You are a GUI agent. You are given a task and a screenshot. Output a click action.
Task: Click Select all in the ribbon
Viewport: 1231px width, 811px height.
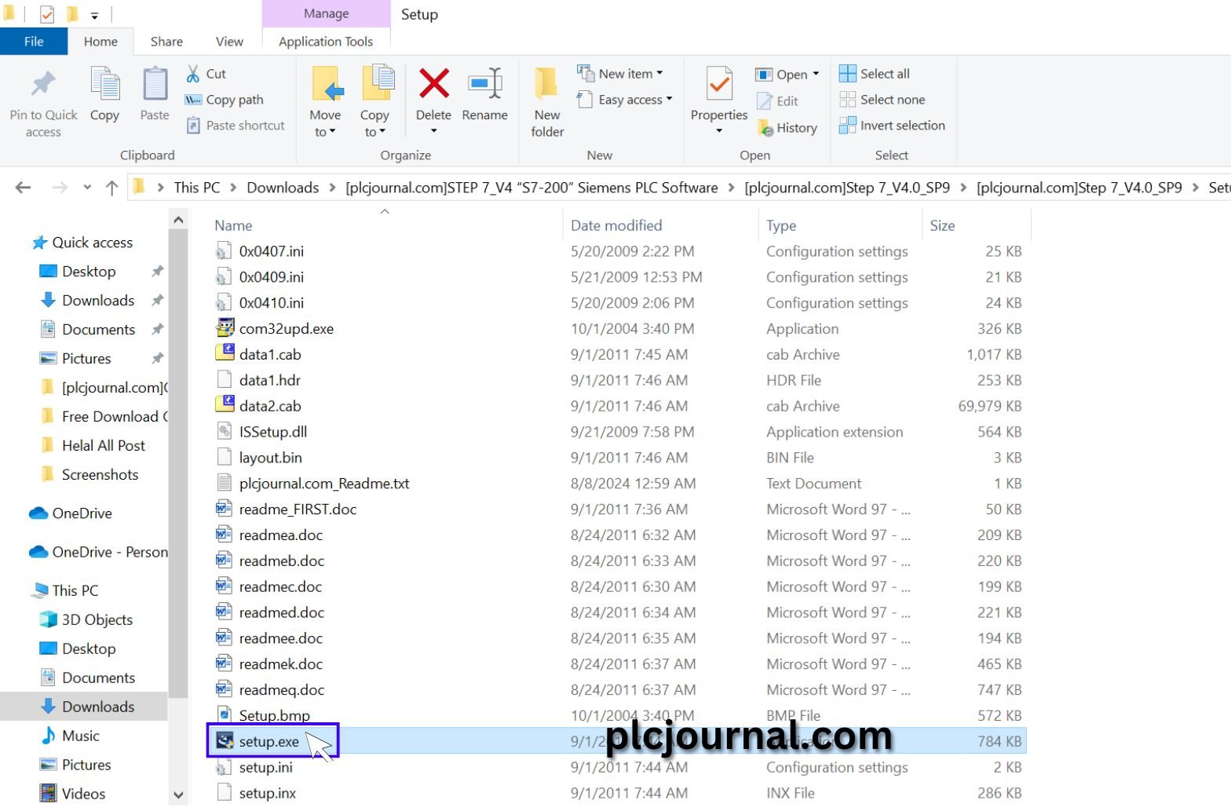875,74
